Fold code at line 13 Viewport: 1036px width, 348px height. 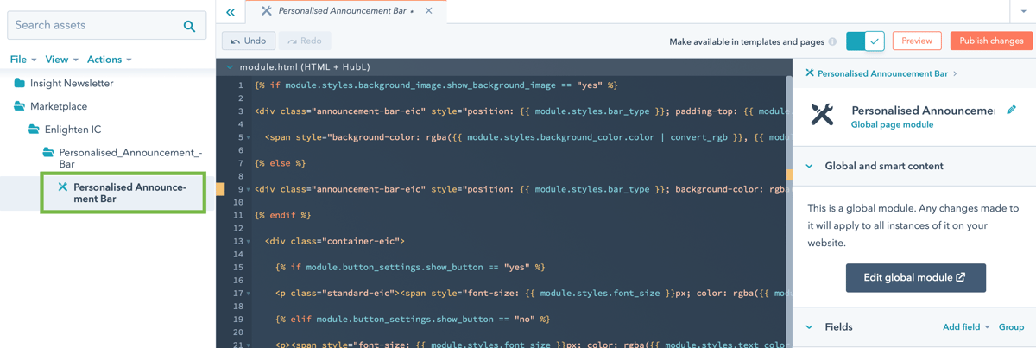click(x=249, y=242)
